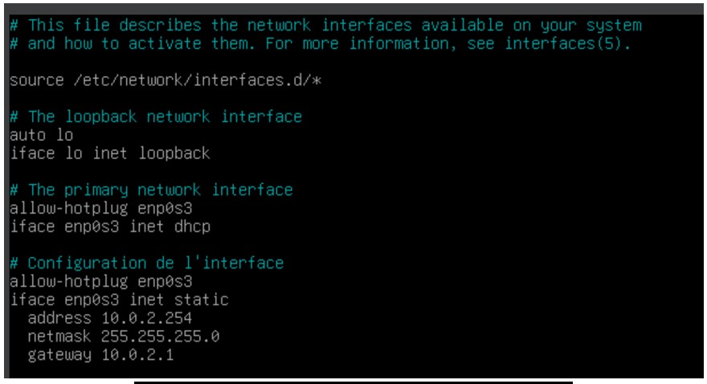Image resolution: width=707 pixels, height=384 pixels.
Task: Click the "# The primary network interface" comment
Action: [151, 190]
